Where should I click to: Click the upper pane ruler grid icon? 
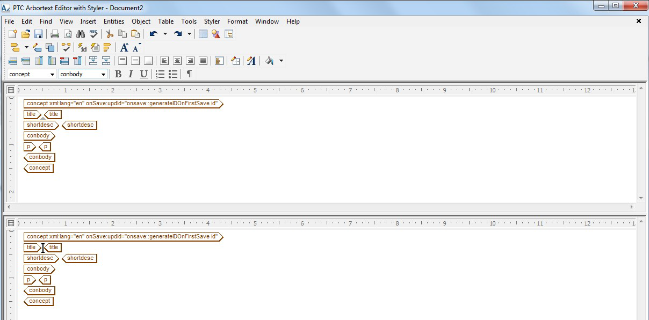(x=11, y=90)
